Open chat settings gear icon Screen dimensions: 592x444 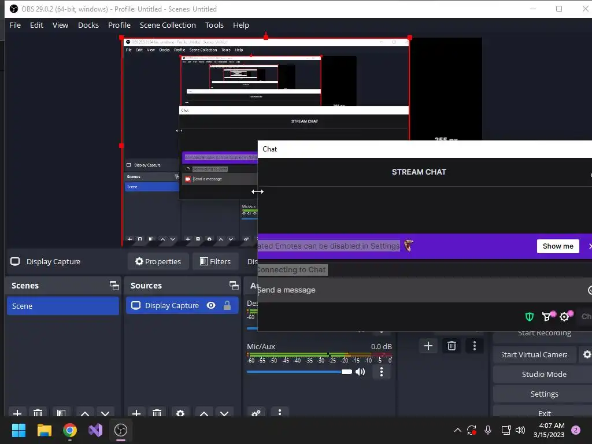[x=565, y=316]
